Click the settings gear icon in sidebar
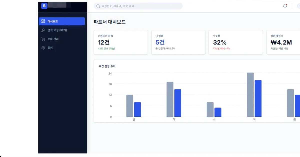This screenshot has height=157, width=300. click(43, 48)
